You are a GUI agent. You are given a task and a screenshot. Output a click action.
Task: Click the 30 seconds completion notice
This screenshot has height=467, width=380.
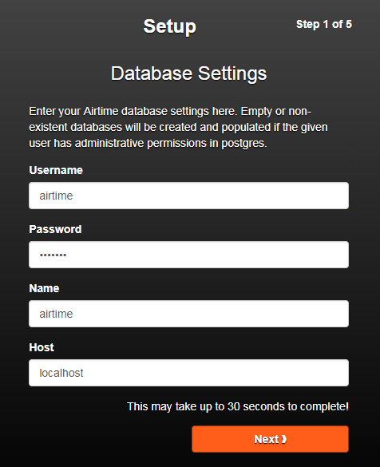point(238,406)
